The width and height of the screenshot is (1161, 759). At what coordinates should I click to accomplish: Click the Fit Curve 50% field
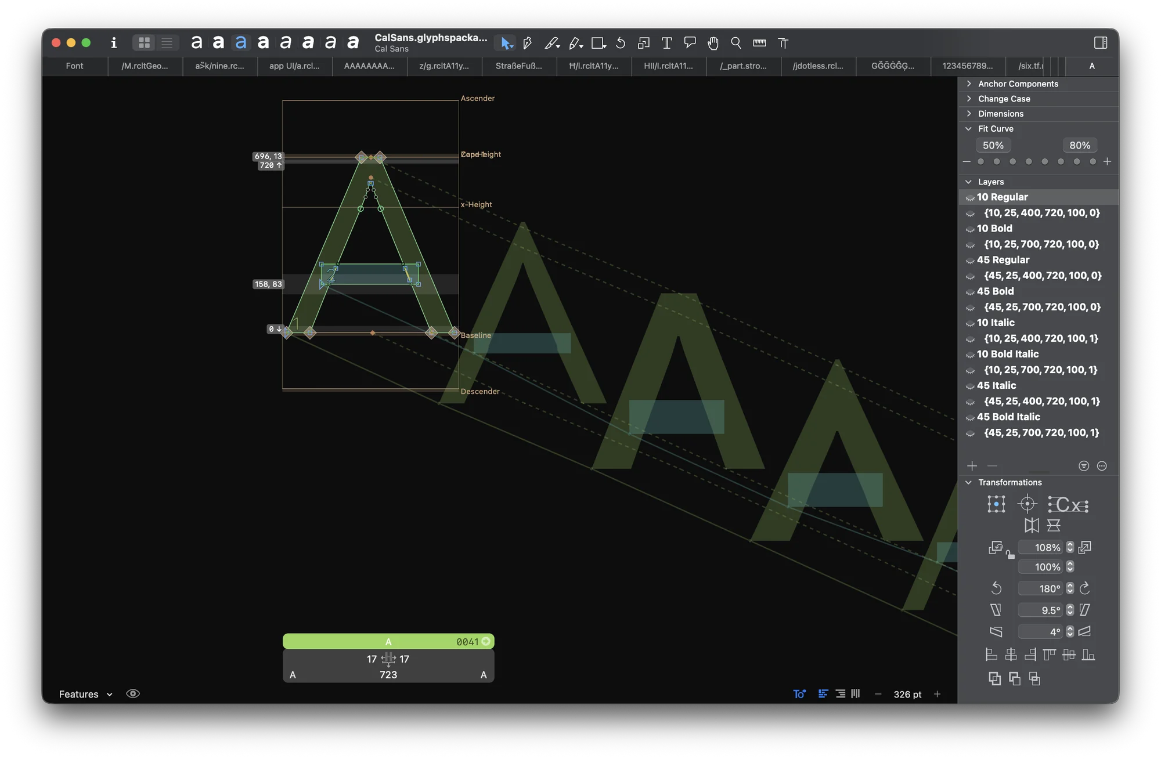pyautogui.click(x=993, y=145)
